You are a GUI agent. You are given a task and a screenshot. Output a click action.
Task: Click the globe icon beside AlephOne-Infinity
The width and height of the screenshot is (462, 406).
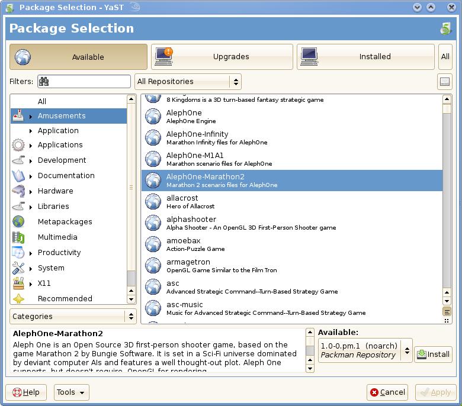(153, 137)
